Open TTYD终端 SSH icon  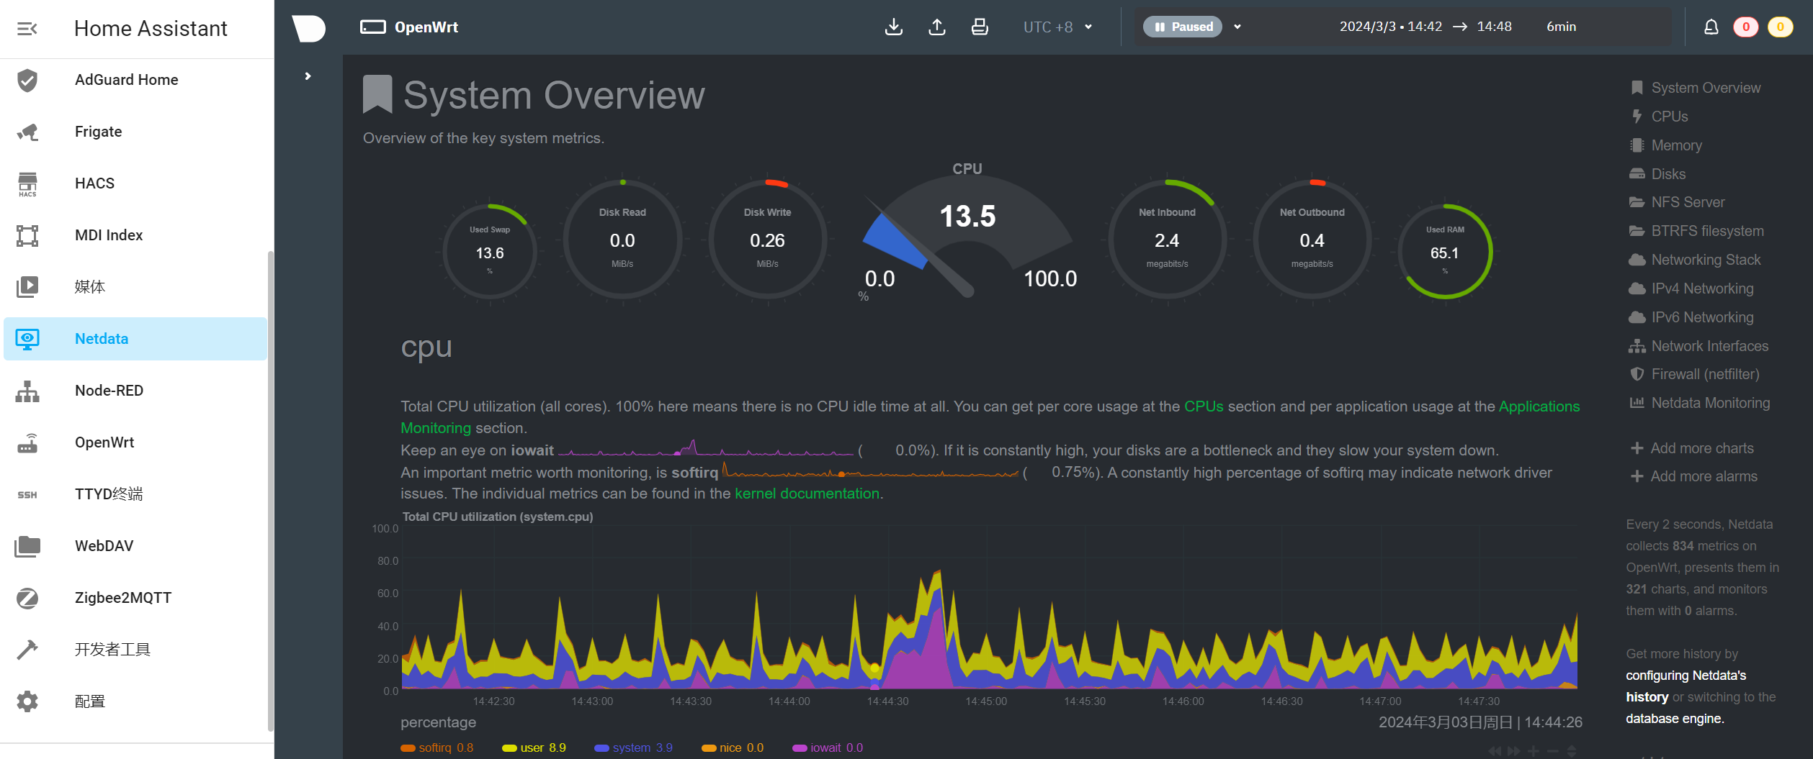click(27, 494)
